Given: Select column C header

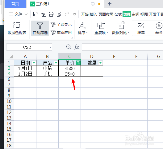Looking at the screenshot, I should pos(70,57).
